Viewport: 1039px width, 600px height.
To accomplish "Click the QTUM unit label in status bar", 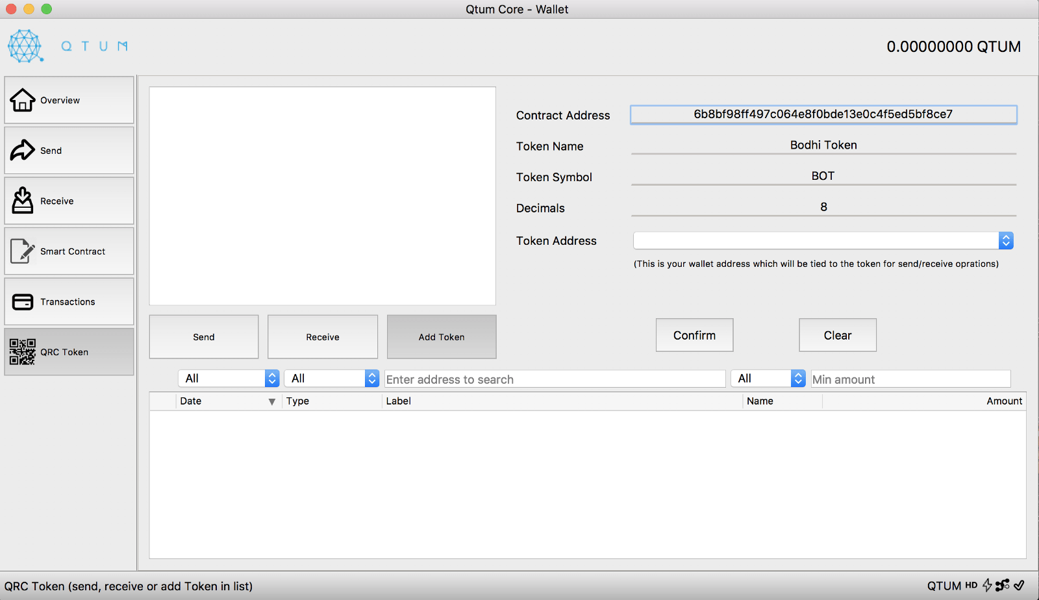I will click(944, 586).
